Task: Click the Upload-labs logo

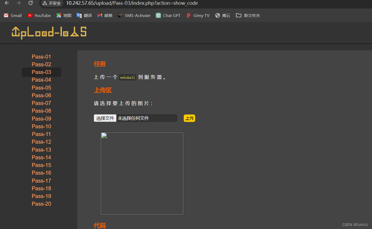Action: 49,33
